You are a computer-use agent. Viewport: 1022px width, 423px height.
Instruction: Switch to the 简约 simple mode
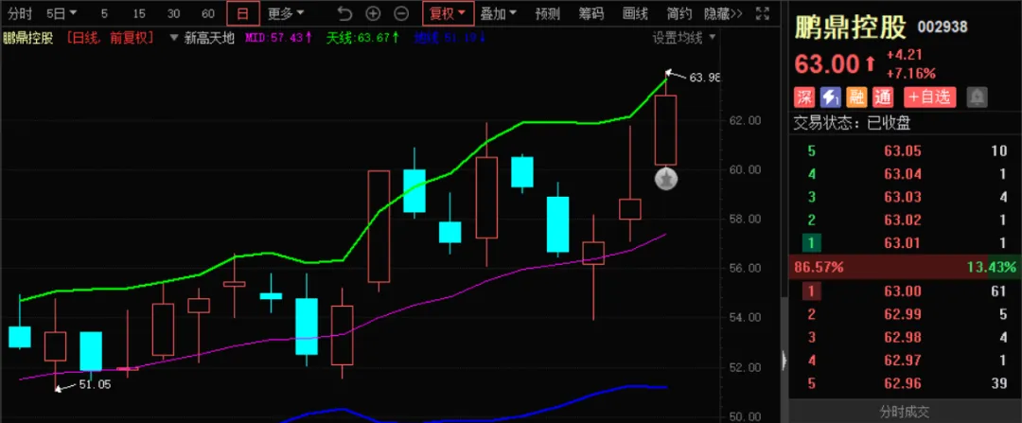[679, 13]
